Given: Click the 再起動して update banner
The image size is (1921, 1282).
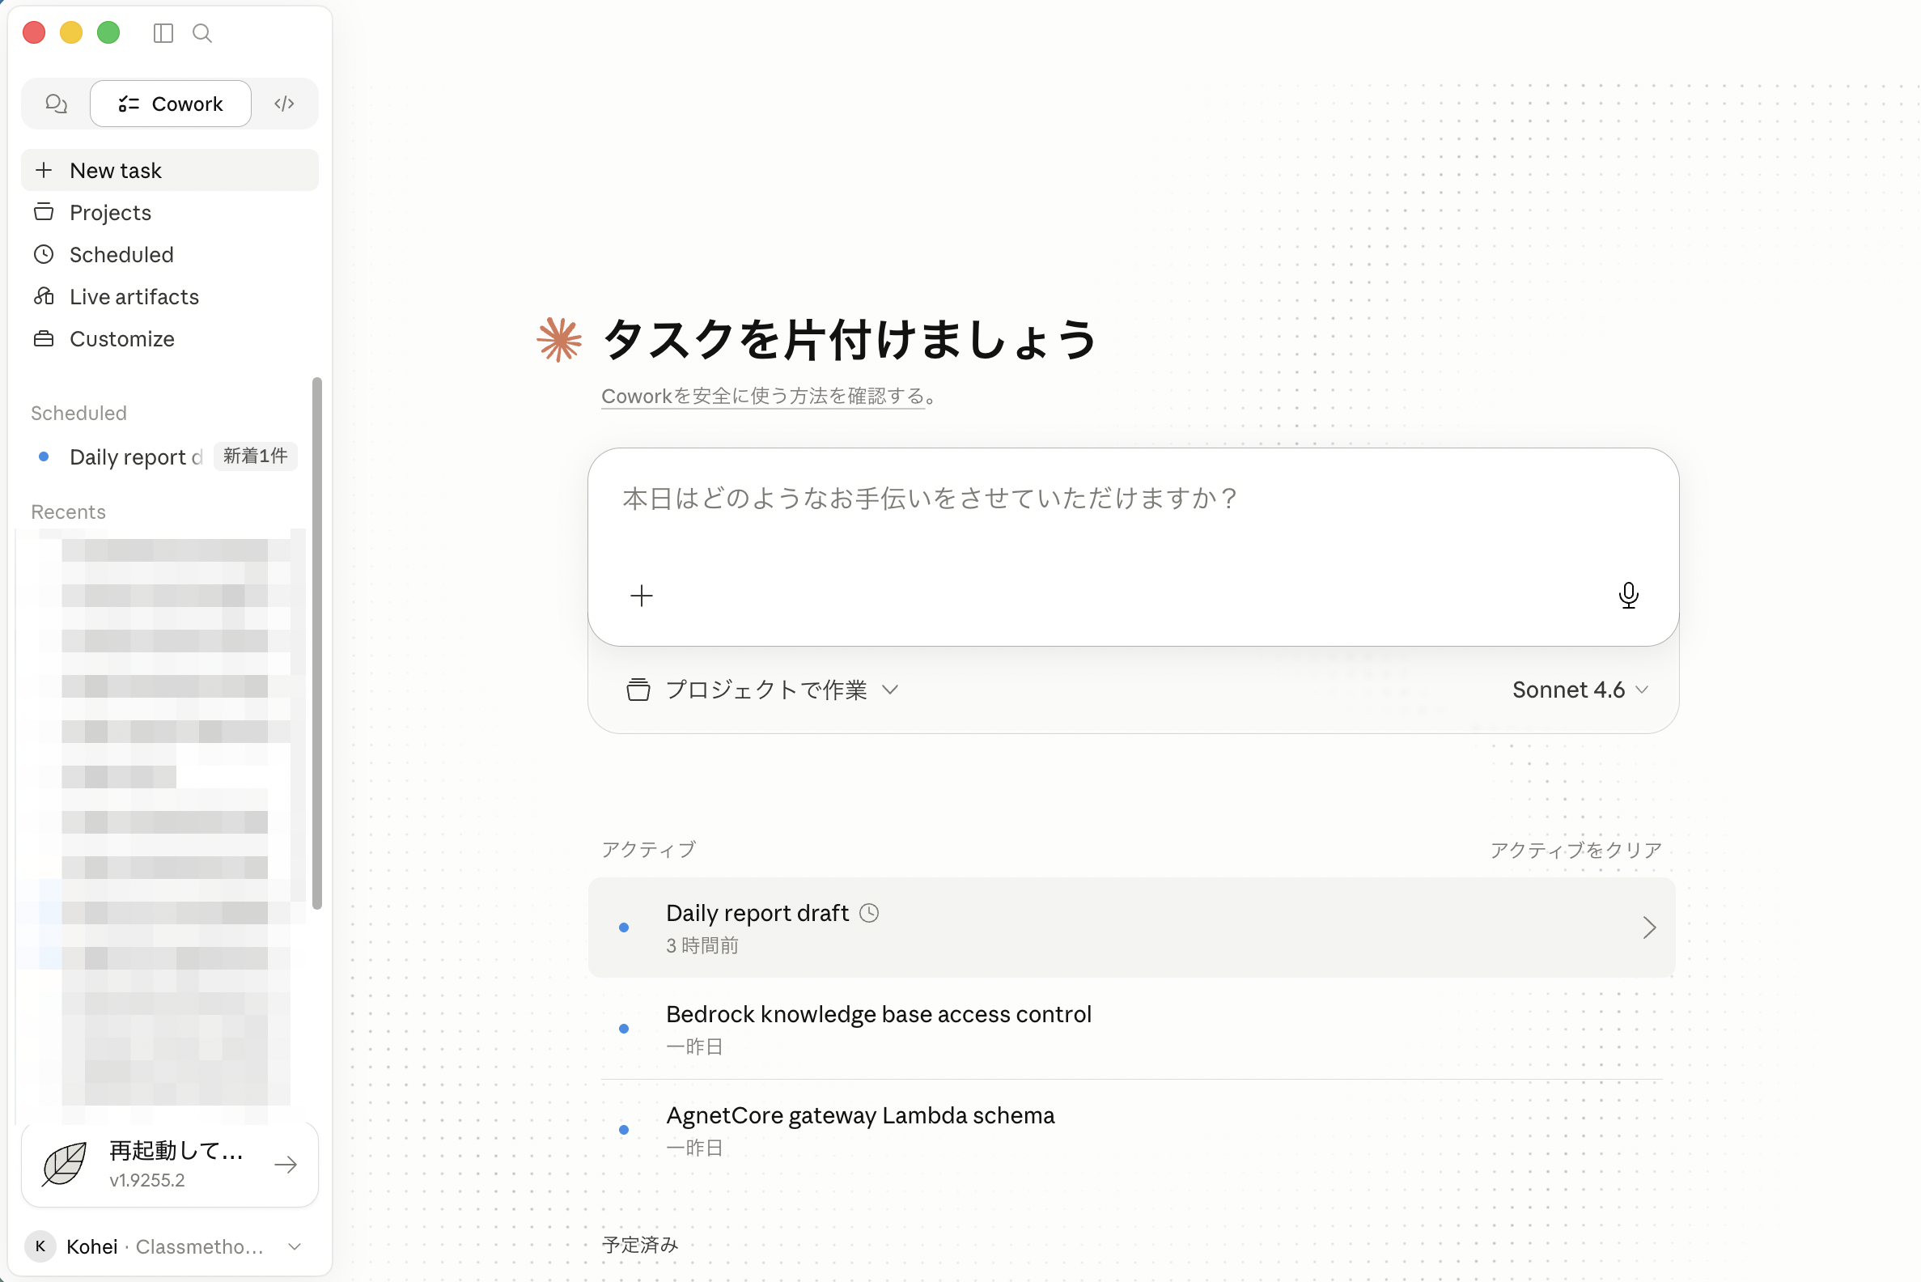Looking at the screenshot, I should click(x=170, y=1165).
